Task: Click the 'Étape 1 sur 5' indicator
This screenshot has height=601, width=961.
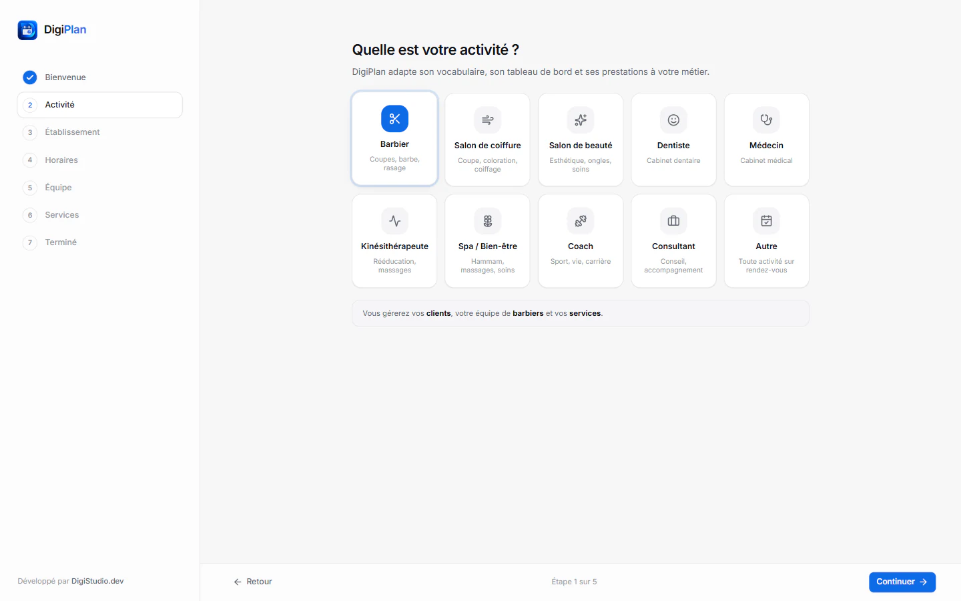Action: point(574,582)
